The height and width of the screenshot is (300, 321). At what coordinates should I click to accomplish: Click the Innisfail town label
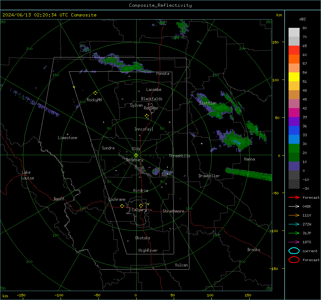click(x=144, y=129)
